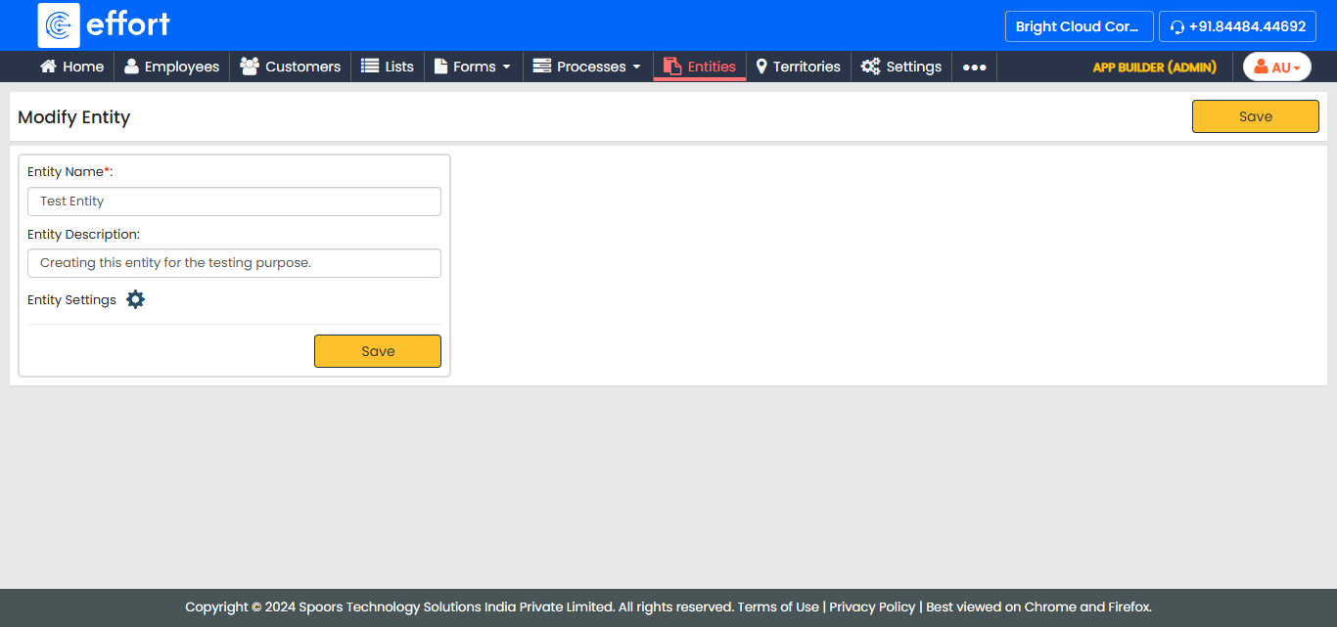The height and width of the screenshot is (627, 1337).
Task: Expand the Processes dropdown menu
Action: (x=587, y=67)
